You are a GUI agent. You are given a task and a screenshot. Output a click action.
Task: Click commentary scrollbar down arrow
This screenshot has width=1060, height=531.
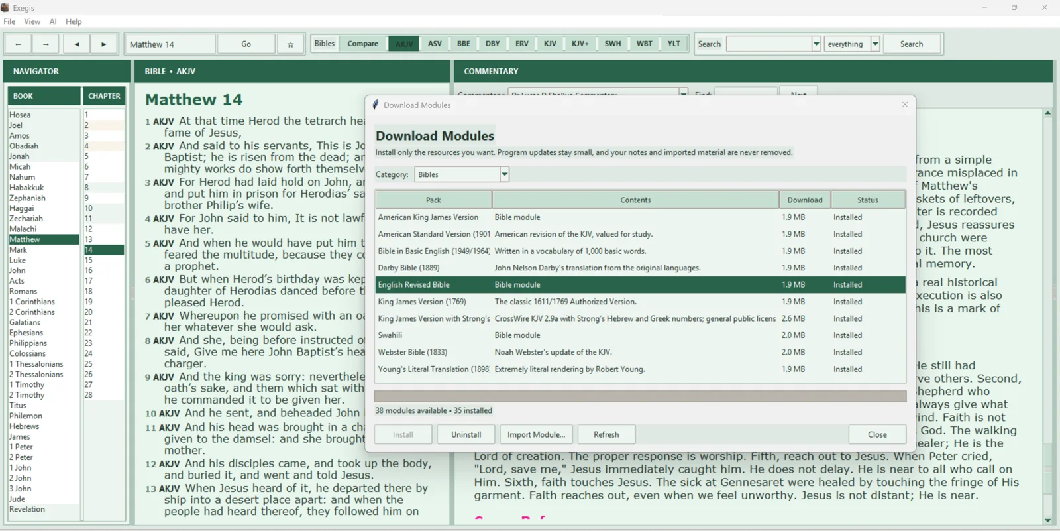pos(1047,520)
